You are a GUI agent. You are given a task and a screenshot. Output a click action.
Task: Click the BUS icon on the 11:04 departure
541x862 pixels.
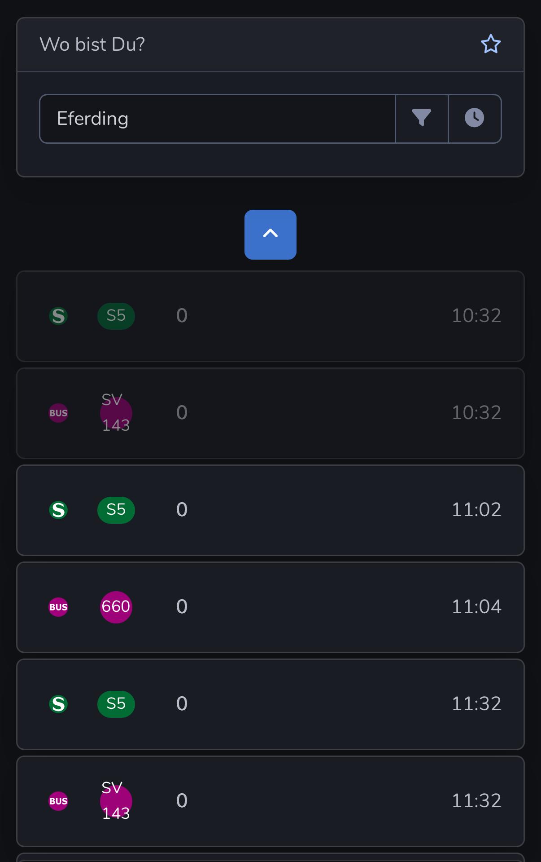click(x=58, y=607)
